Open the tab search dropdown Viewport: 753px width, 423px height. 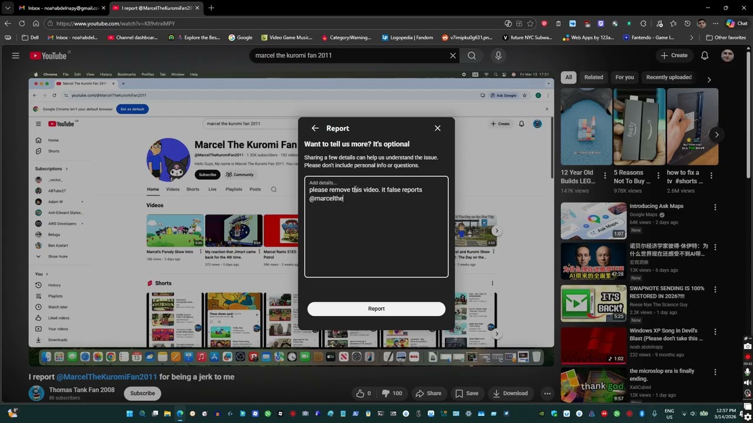tap(8, 8)
